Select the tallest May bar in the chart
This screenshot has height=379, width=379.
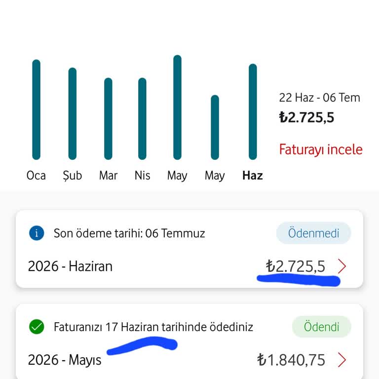177,107
